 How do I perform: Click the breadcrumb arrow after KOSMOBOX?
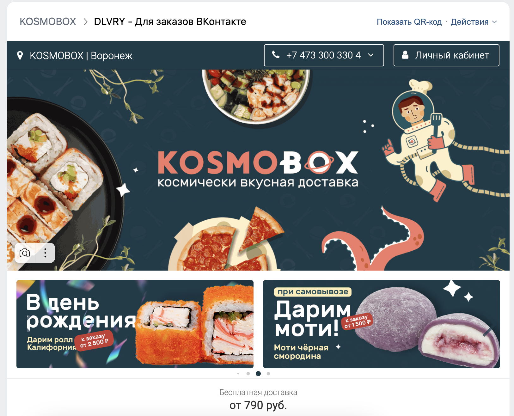coord(85,22)
